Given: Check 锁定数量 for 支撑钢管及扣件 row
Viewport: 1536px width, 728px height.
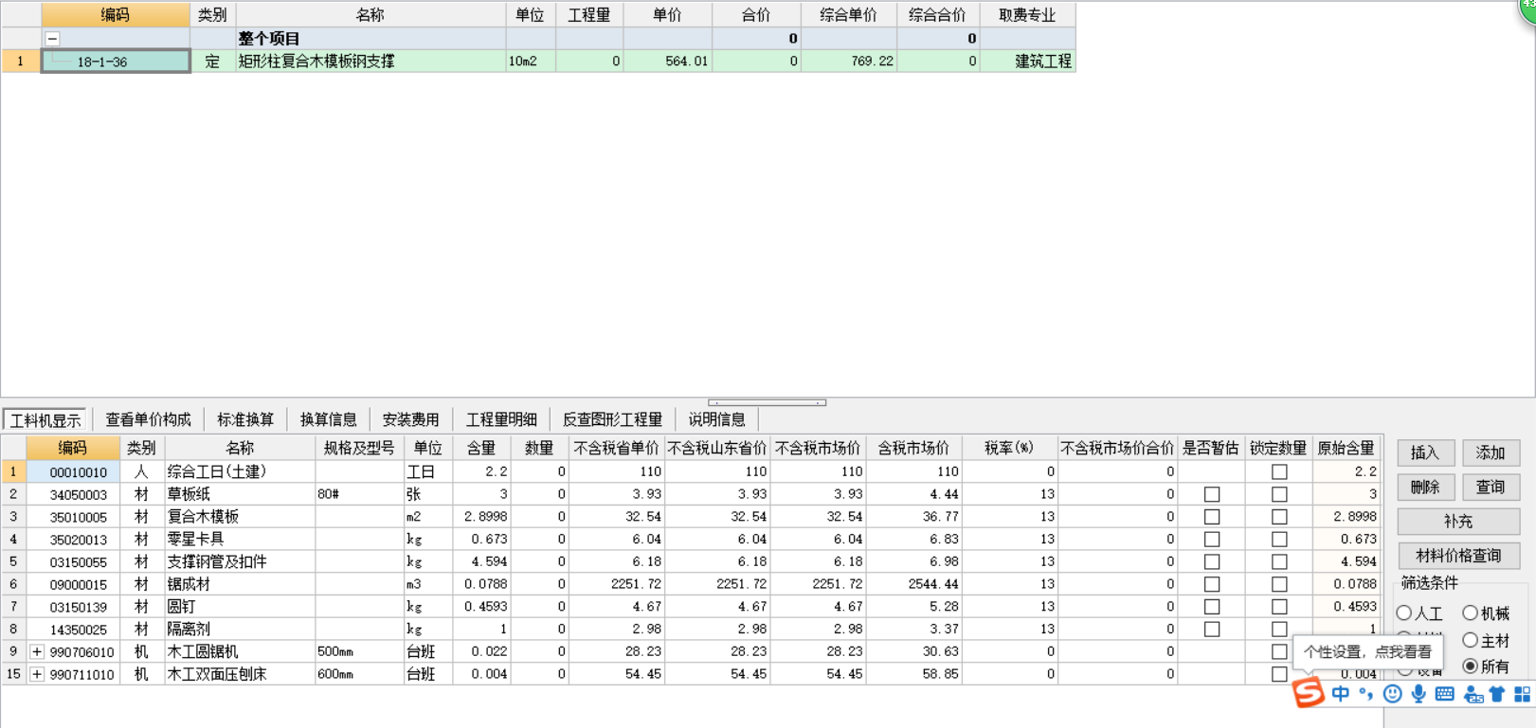Looking at the screenshot, I should (x=1279, y=561).
